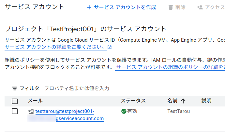Click service account icon beside testtarou email
225x136 pixels.
(31, 112)
